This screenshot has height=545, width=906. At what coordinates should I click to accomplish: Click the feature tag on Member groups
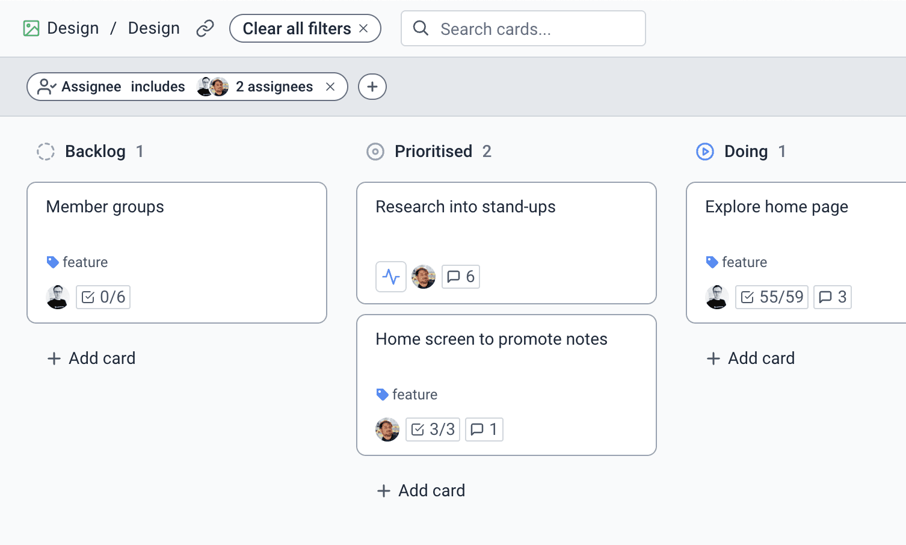(78, 262)
